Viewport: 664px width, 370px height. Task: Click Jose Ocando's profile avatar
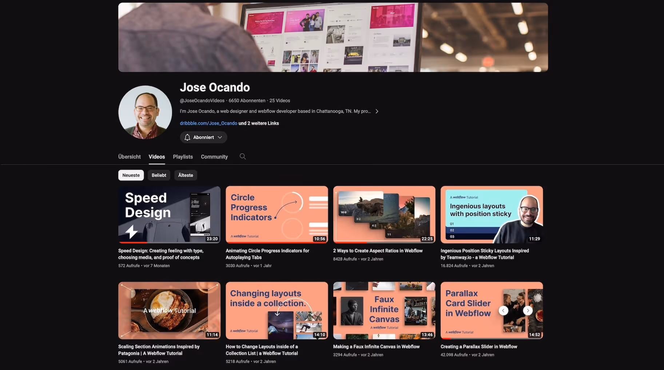(145, 112)
